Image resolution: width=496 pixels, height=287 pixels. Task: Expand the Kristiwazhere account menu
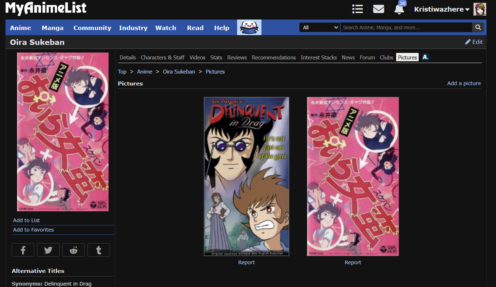pyautogui.click(x=442, y=9)
